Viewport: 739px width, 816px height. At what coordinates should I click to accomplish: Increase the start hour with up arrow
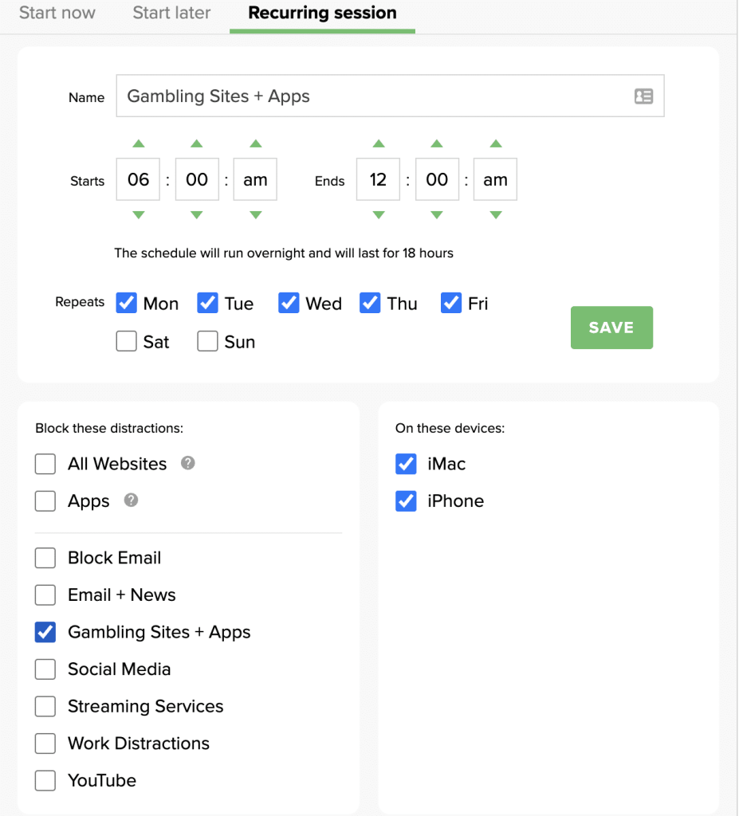[x=139, y=144]
